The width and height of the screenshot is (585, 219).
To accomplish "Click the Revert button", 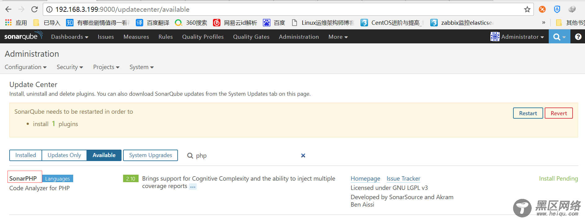I will tap(559, 113).
